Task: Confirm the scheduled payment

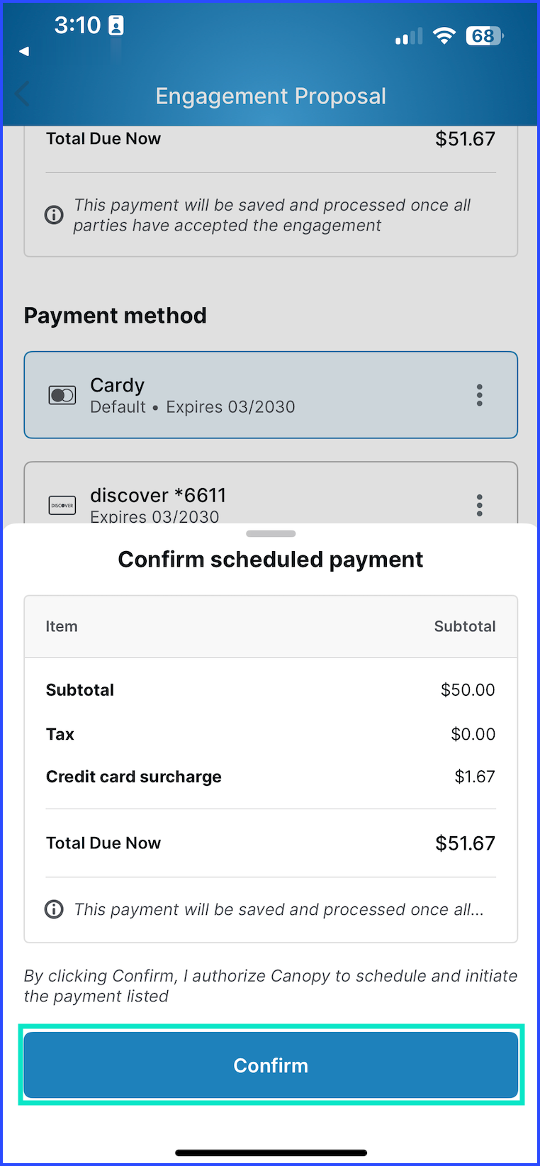Action: tap(271, 1065)
